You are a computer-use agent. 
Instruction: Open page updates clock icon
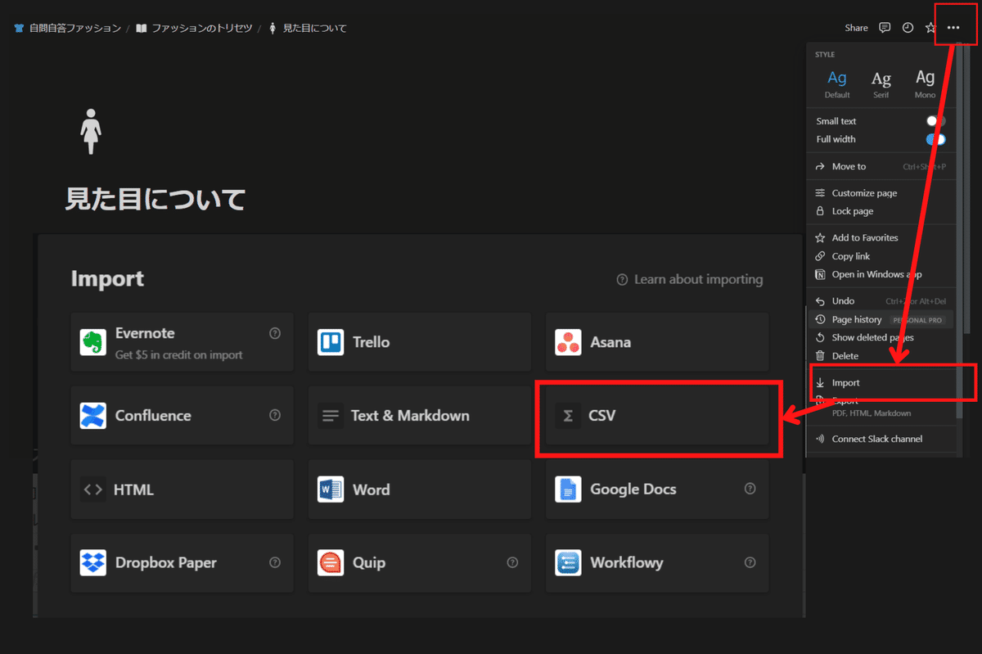tap(908, 28)
